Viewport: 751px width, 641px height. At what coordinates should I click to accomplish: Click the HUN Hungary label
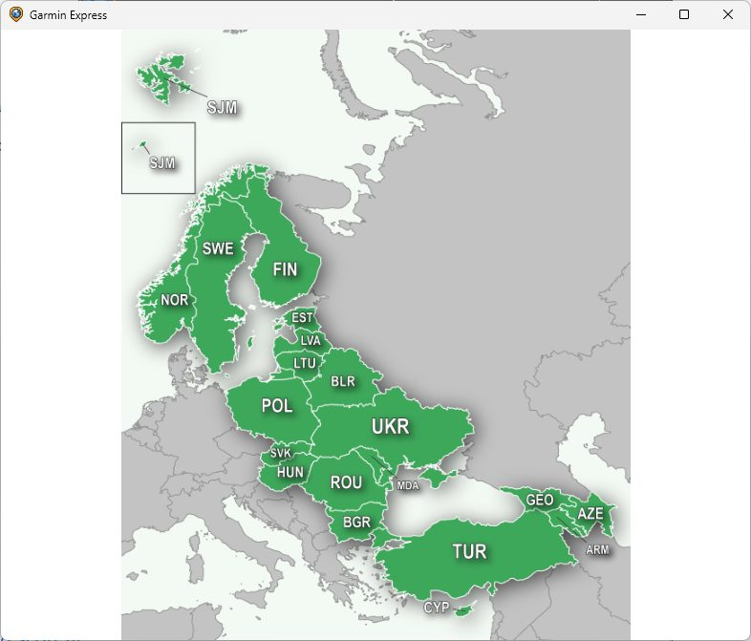[290, 472]
